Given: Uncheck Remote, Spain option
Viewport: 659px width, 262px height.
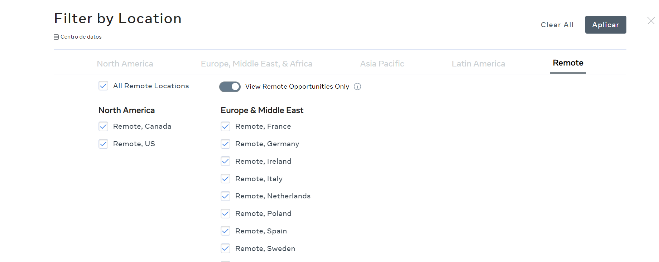Looking at the screenshot, I should tap(226, 231).
